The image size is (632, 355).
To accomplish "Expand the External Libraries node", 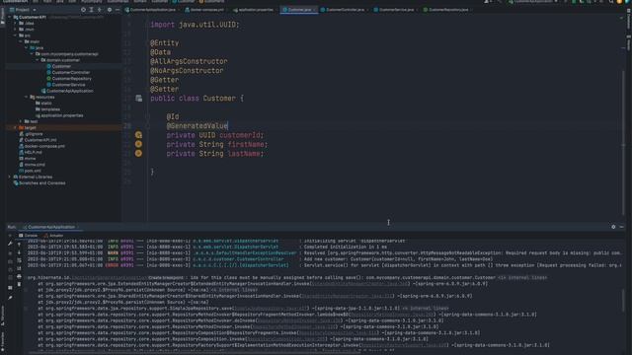I will click(10, 177).
